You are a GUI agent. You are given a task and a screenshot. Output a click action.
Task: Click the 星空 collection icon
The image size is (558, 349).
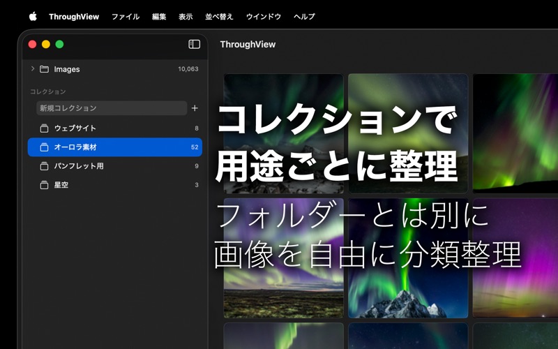pos(44,185)
